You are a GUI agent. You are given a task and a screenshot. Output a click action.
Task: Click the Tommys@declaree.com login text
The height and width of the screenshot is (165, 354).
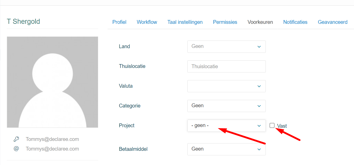52,139
